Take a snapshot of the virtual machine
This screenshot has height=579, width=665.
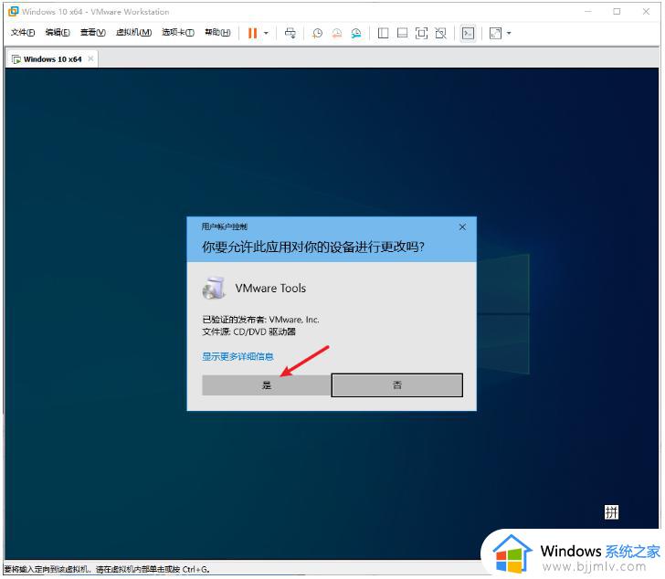click(x=317, y=33)
